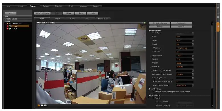This screenshot has width=222, height=111.
Task: Click the Apply button
Action: coord(93,13)
